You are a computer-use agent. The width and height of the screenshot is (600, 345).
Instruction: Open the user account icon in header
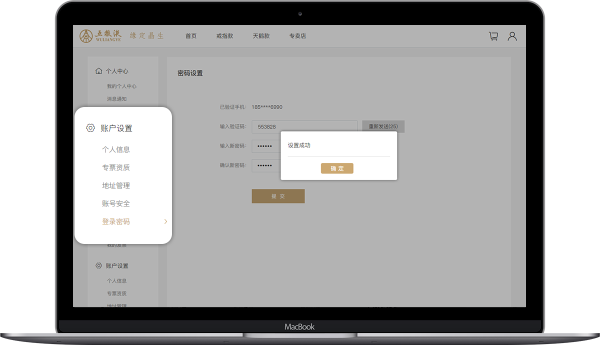click(x=512, y=36)
